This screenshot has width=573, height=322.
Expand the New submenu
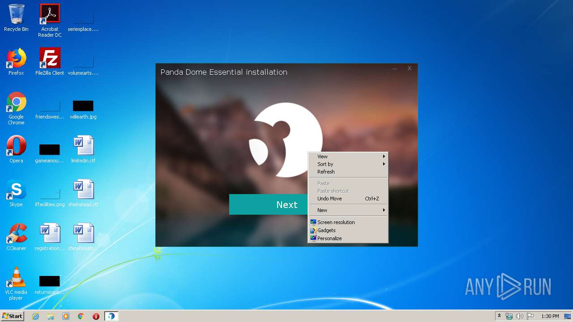(x=348, y=210)
